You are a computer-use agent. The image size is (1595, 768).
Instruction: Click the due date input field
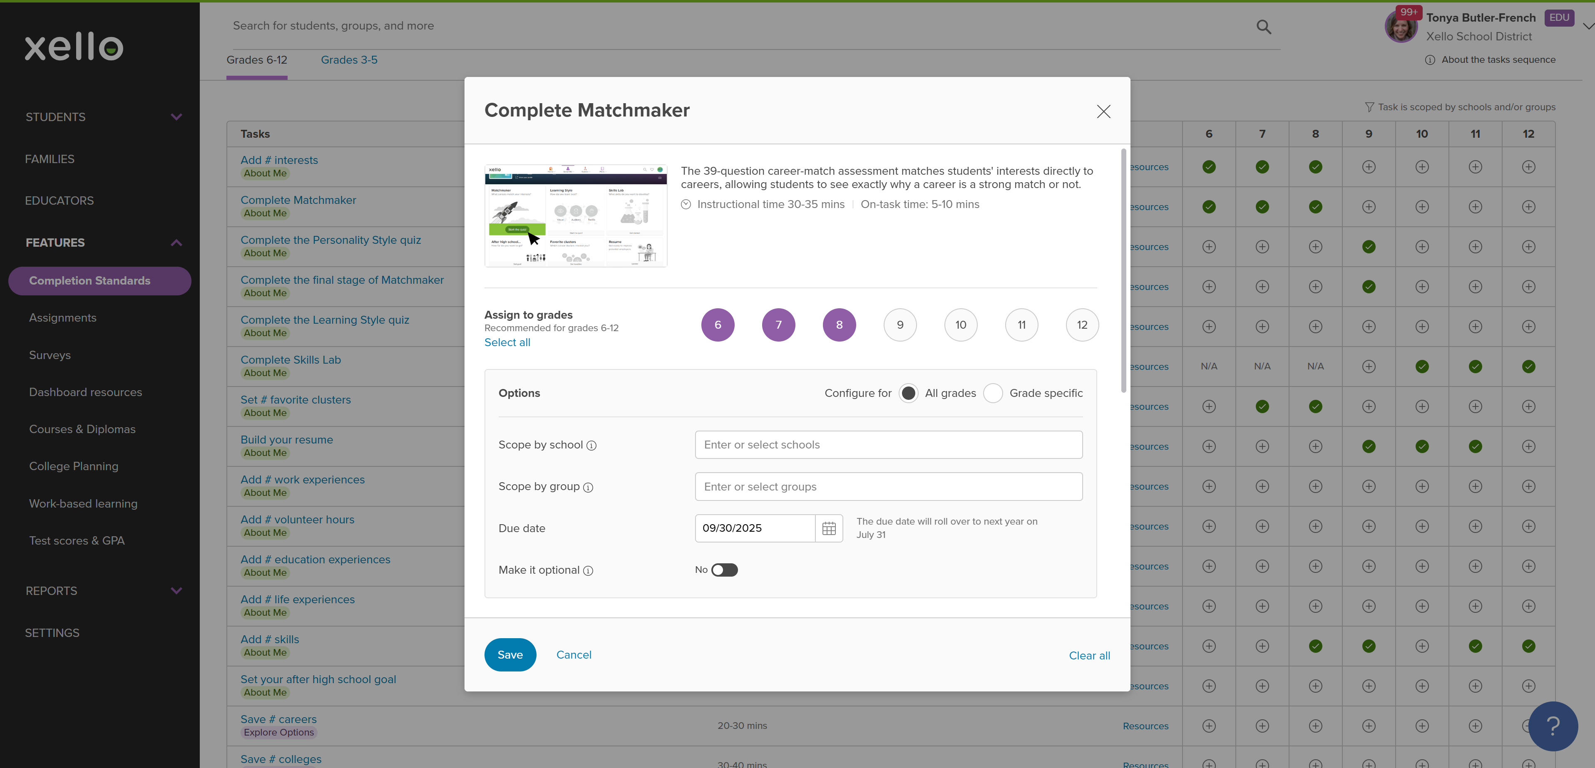click(x=755, y=528)
